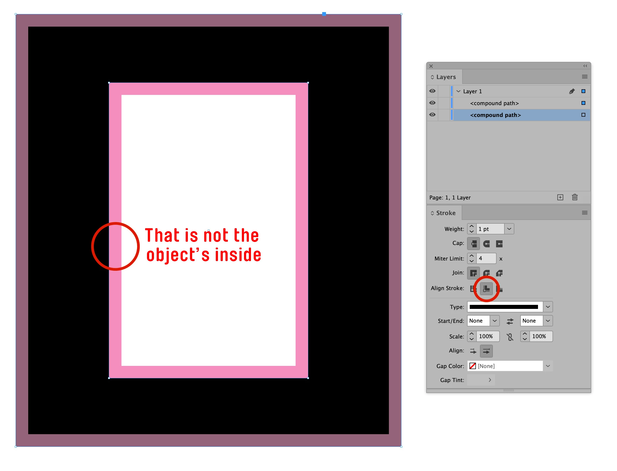Select the Round Cap stroke option
This screenshot has width=617, height=471.
pos(486,244)
